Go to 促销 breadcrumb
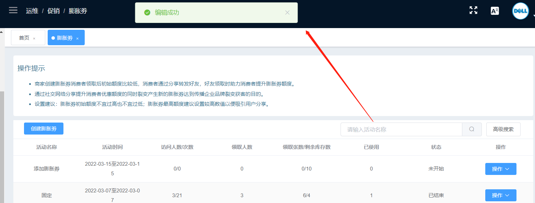The width and height of the screenshot is (535, 203). point(53,11)
